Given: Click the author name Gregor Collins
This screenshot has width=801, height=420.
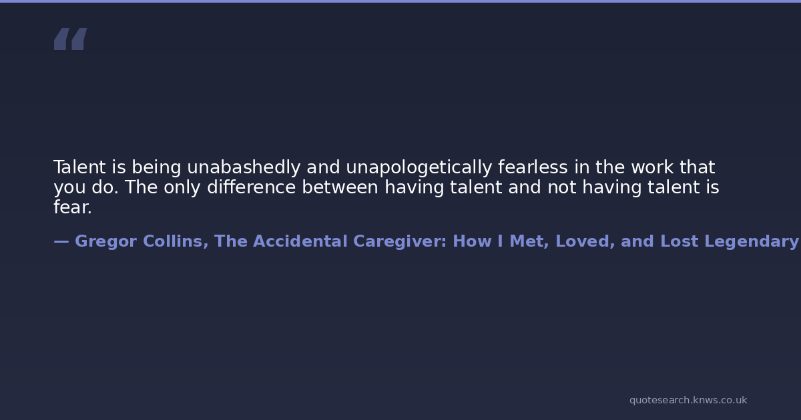Looking at the screenshot, I should [139, 241].
